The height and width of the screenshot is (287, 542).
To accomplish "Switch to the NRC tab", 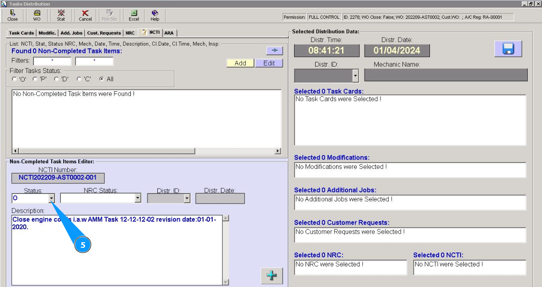I will click(x=130, y=33).
